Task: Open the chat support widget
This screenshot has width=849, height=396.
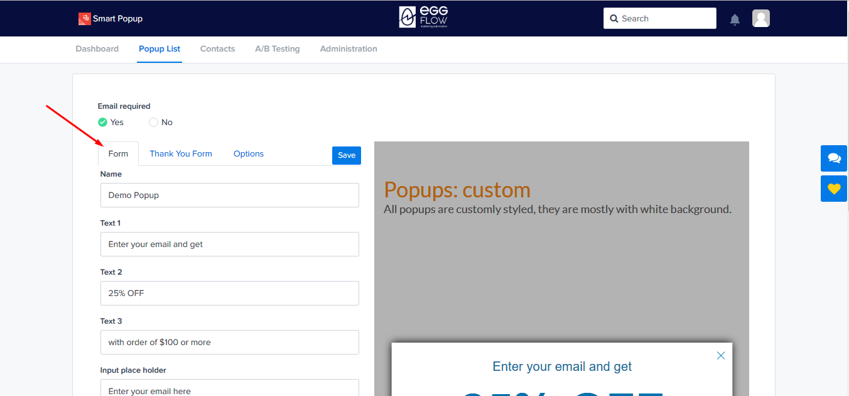Action: click(834, 158)
